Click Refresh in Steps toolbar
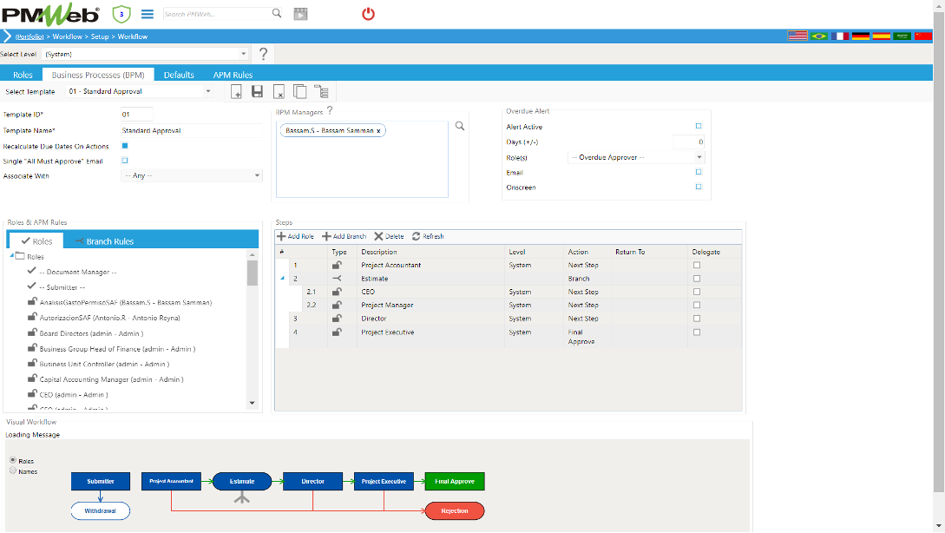The height and width of the screenshot is (533, 945). (x=428, y=236)
